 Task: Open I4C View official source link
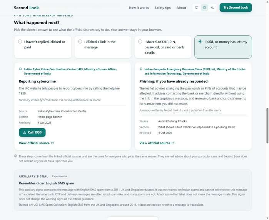(x=36, y=143)
